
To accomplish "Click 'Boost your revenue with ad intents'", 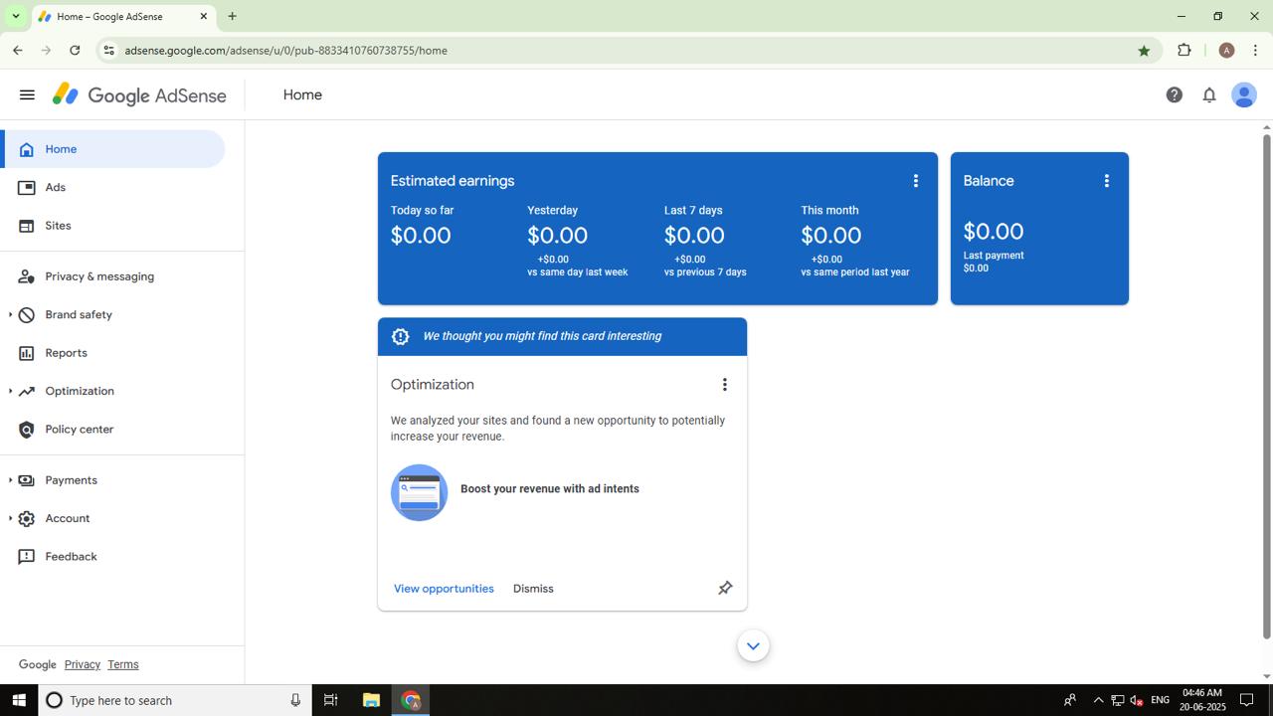I will (x=550, y=489).
